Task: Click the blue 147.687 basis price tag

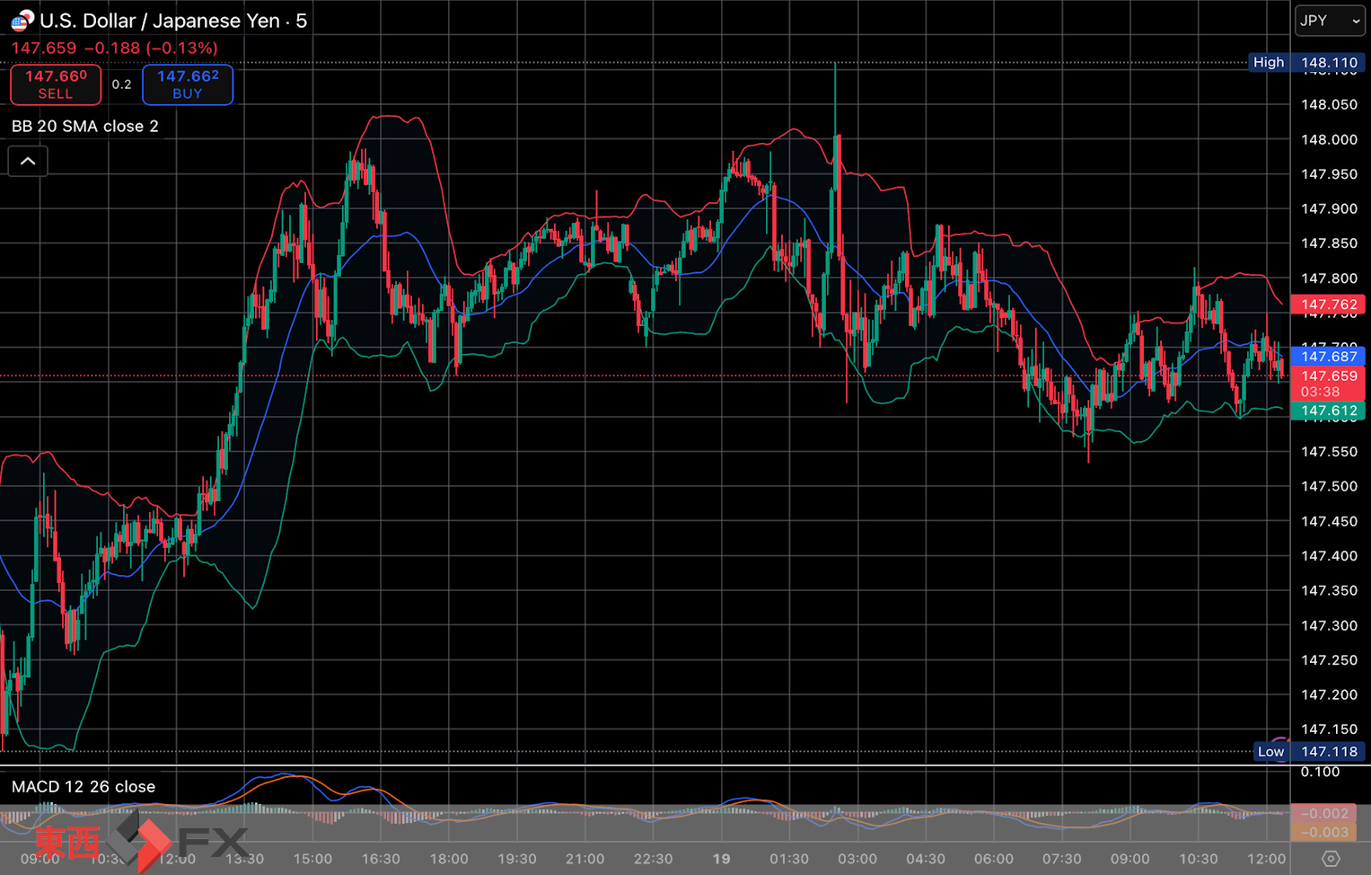Action: (1328, 357)
